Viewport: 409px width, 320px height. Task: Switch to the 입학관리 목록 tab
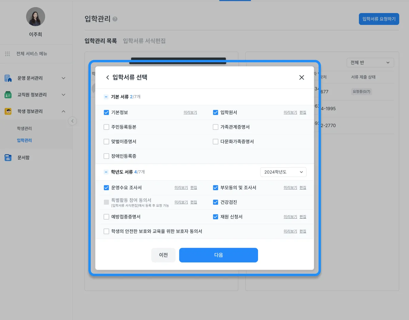click(101, 41)
